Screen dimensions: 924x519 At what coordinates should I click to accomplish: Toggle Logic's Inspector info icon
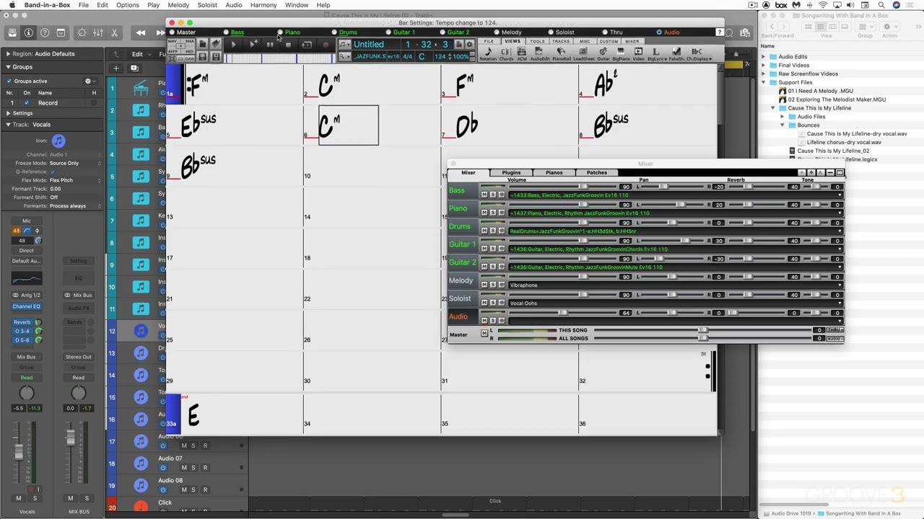(28, 32)
